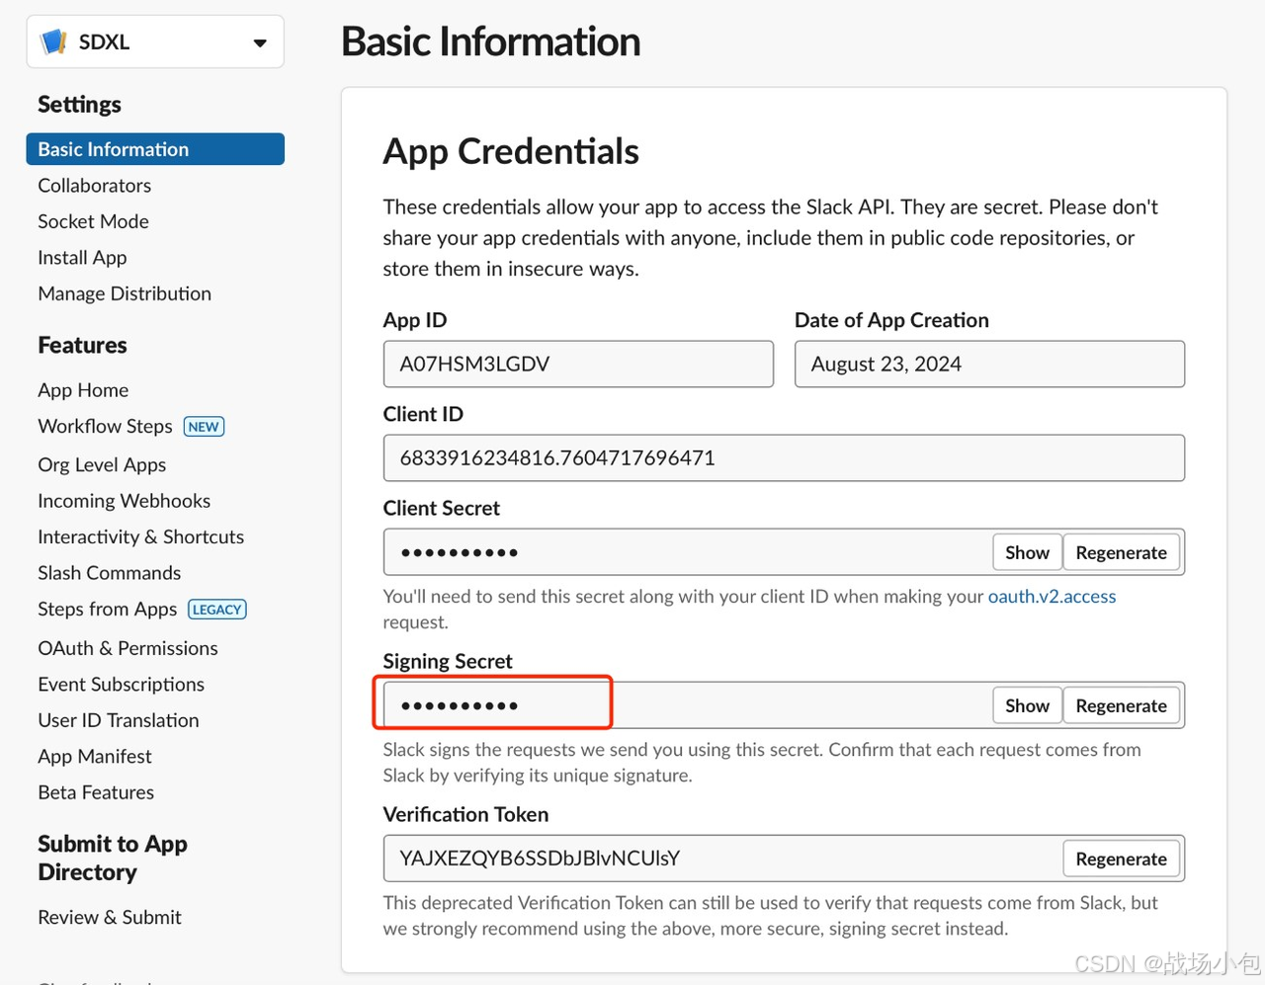
Task: Open the SDXL app selector dropdown
Action: coord(155,41)
